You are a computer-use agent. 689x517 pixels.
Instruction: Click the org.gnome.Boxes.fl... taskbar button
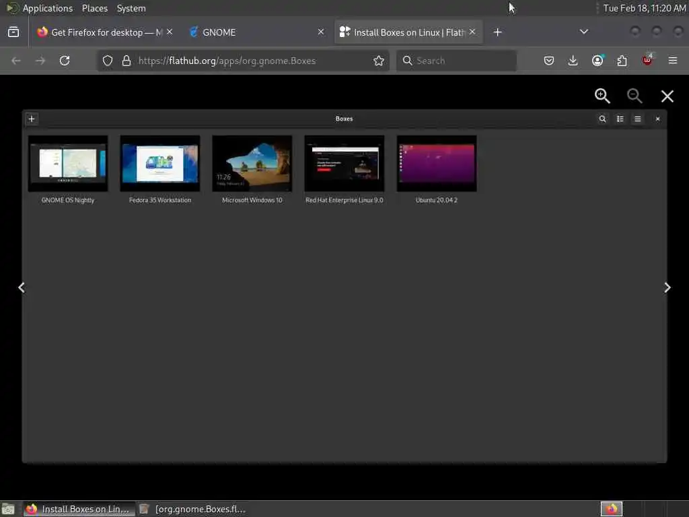coord(193,509)
